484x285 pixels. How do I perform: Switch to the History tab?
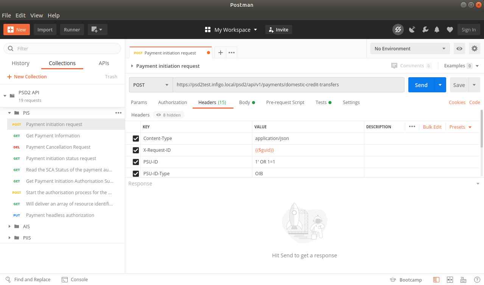tap(20, 63)
